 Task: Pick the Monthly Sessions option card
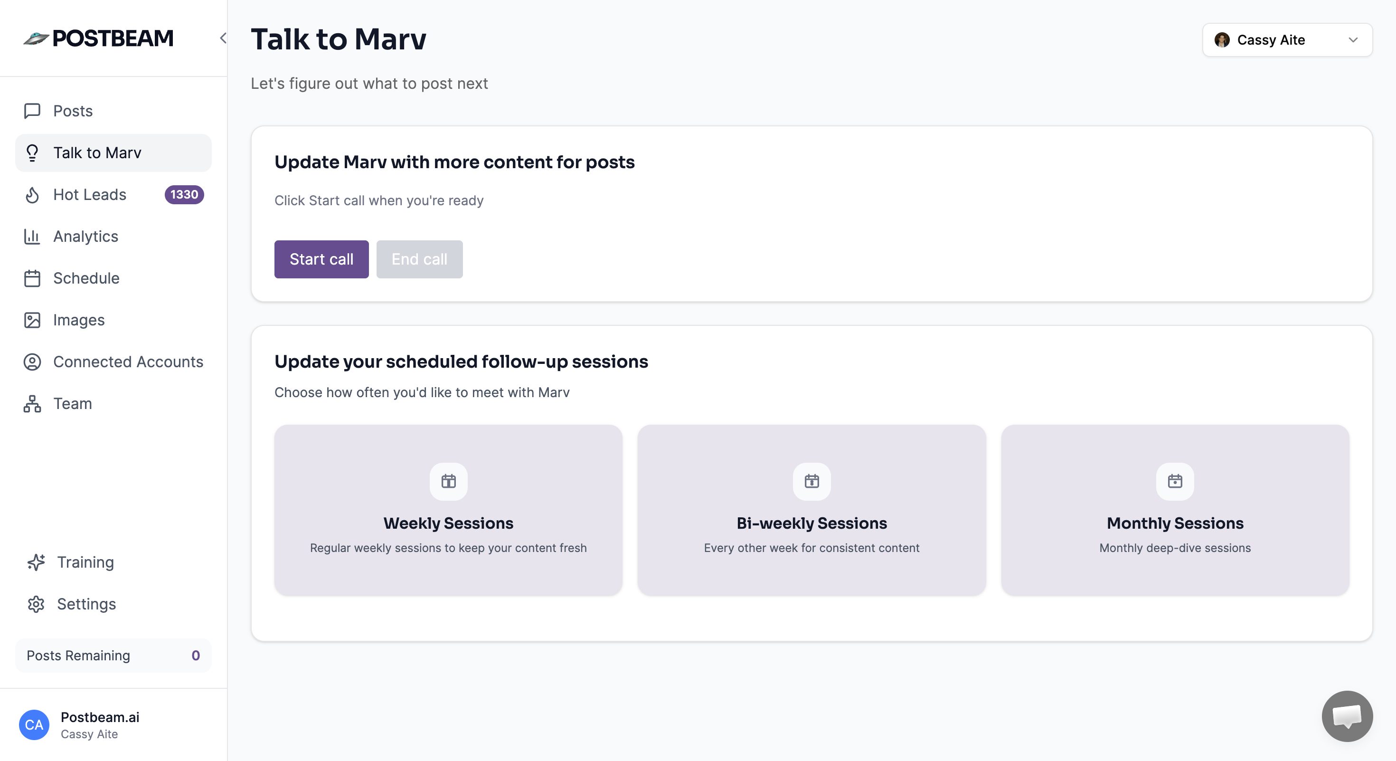tap(1174, 510)
